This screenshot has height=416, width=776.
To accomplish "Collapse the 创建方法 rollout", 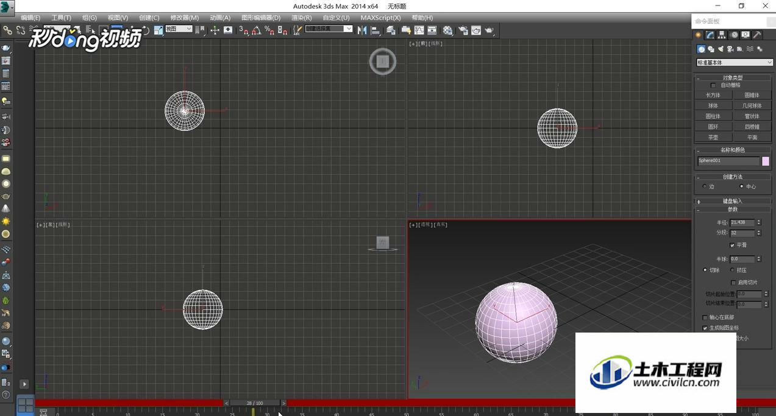I will tap(733, 177).
